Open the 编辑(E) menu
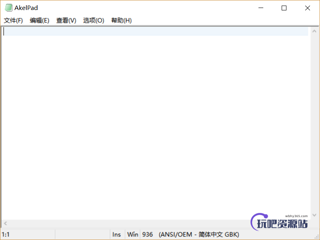This screenshot has height=240, width=320. click(x=40, y=20)
